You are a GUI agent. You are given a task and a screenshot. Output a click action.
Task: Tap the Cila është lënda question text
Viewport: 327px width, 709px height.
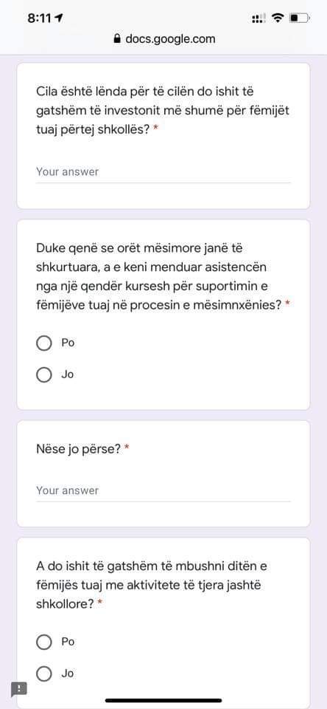[162, 110]
